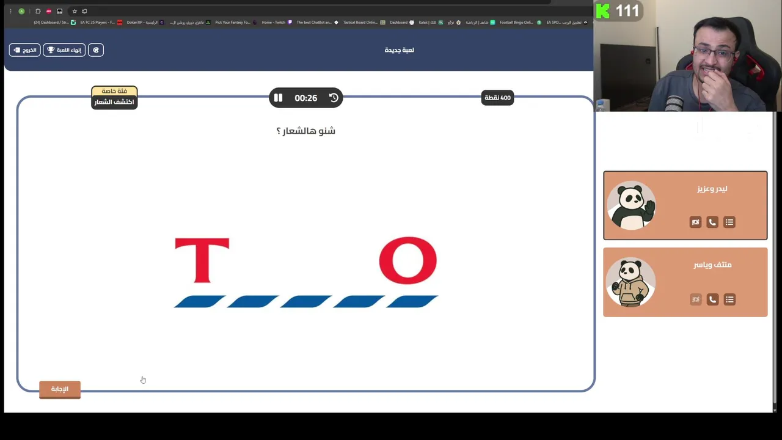Viewport: 782px width, 440px height.
Task: Select the منتف وياسر team panda avatar
Action: [x=632, y=282]
